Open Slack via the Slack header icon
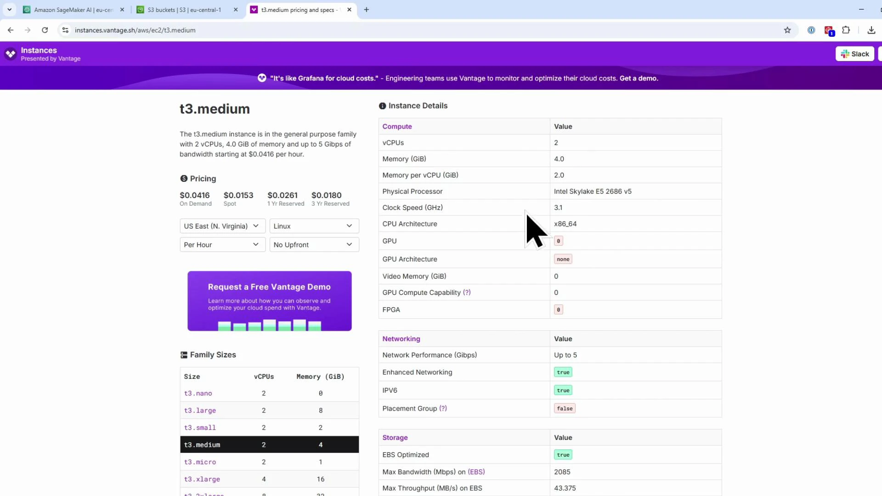882x496 pixels. [854, 54]
